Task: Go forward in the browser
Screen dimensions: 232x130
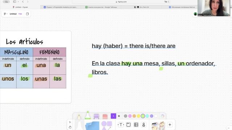Action: coord(28,1)
